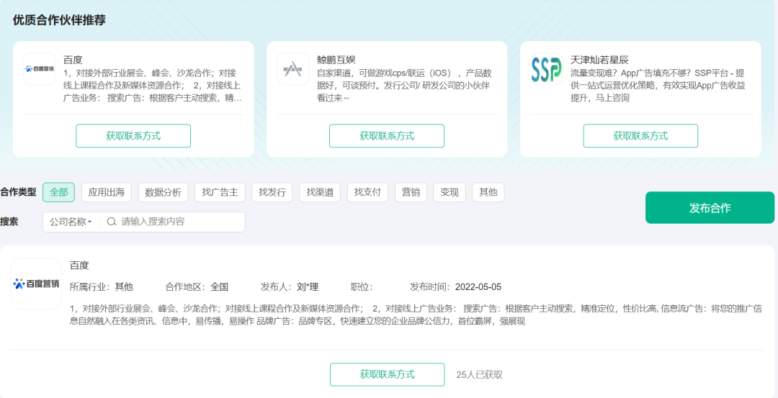Image resolution: width=778 pixels, height=398 pixels.
Task: Choose the 找发行 filter tag
Action: pyautogui.click(x=272, y=192)
